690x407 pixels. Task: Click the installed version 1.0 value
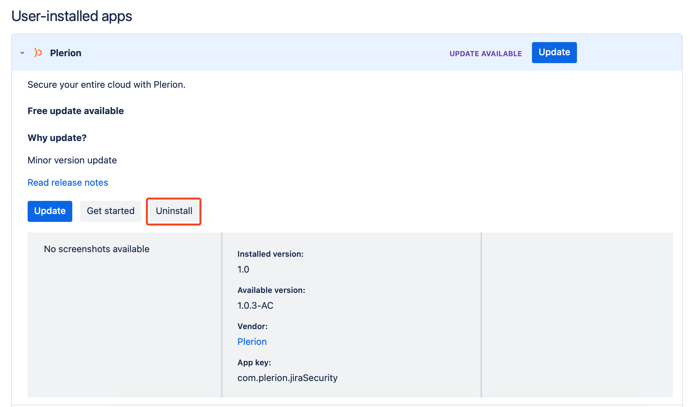pos(243,269)
